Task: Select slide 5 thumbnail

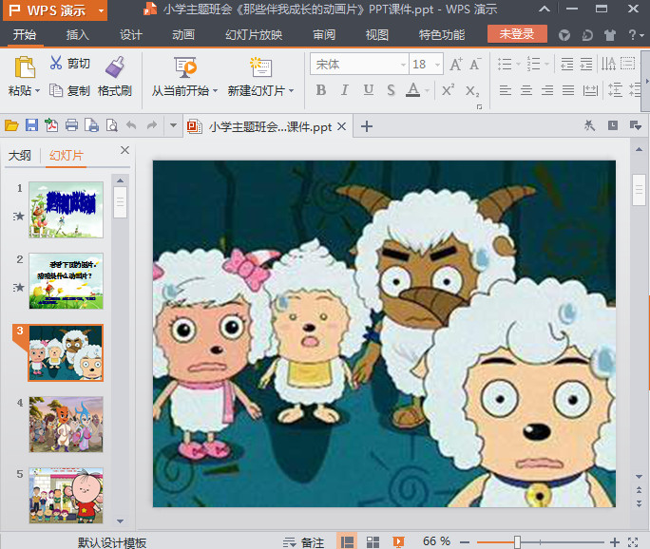Action: pyautogui.click(x=66, y=496)
